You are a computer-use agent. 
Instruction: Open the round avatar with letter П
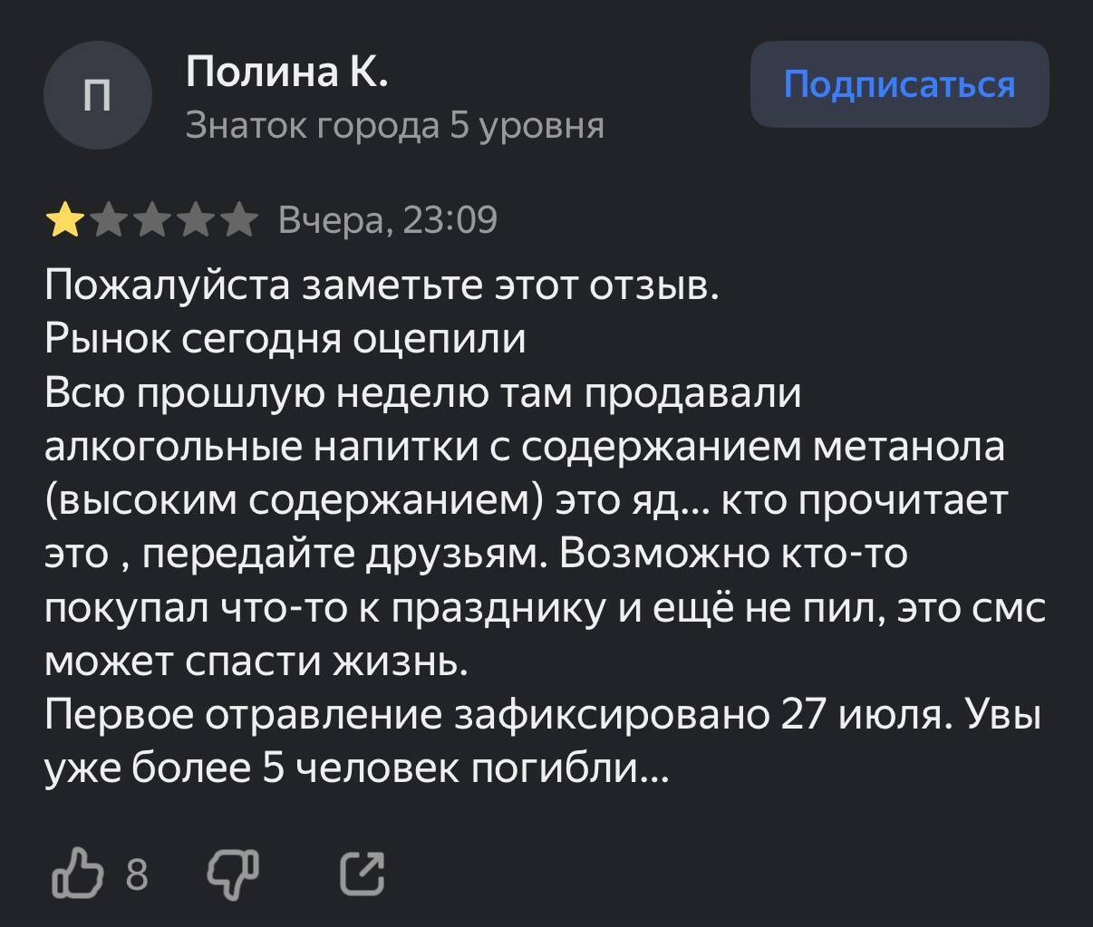[x=97, y=96]
